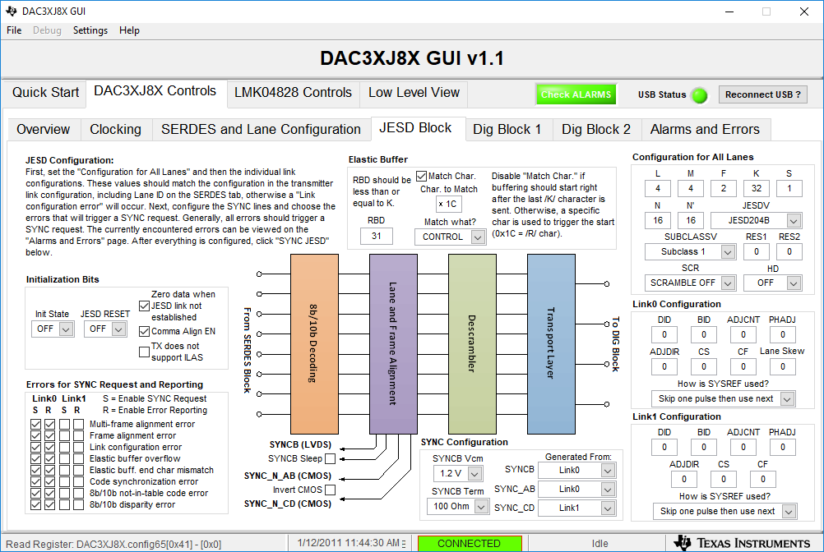Enable the SYNCB Sleep checkbox
Image resolution: width=824 pixels, height=552 pixels.
tap(330, 458)
